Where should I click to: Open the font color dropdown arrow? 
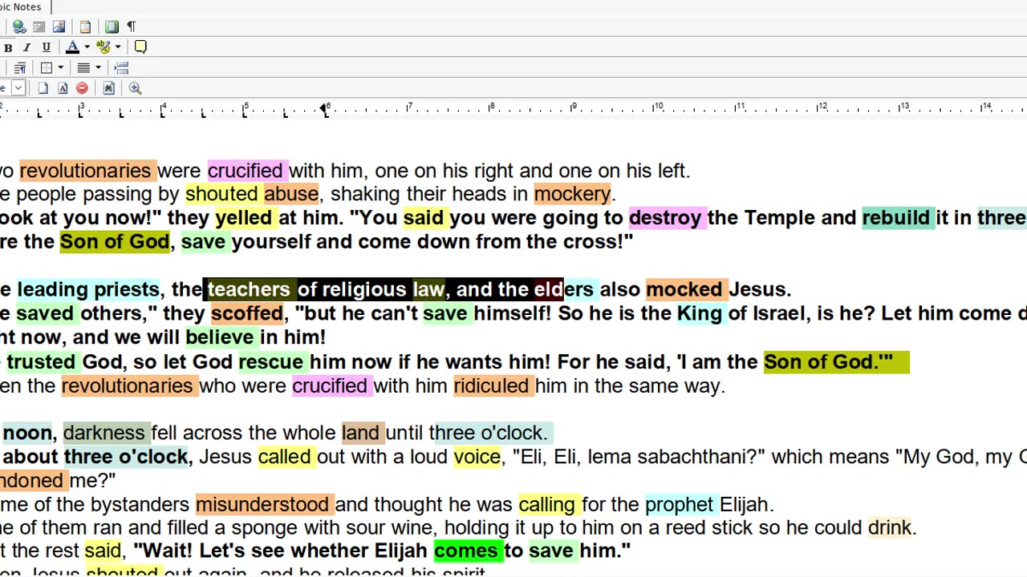(x=87, y=47)
